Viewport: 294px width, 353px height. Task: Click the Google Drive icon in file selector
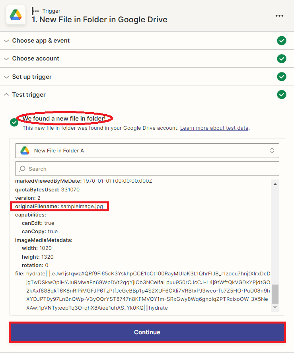25,150
